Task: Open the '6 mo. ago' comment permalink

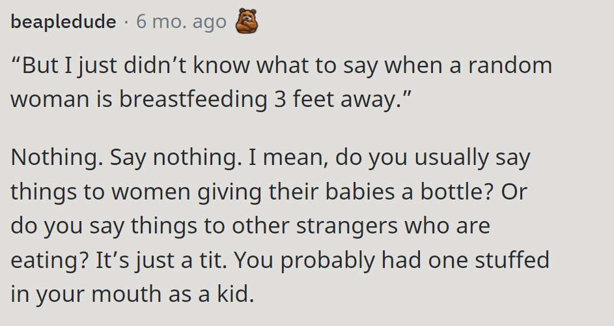Action: tap(181, 22)
